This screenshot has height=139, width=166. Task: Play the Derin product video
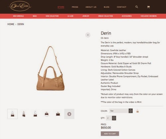pyautogui.click(x=69, y=114)
